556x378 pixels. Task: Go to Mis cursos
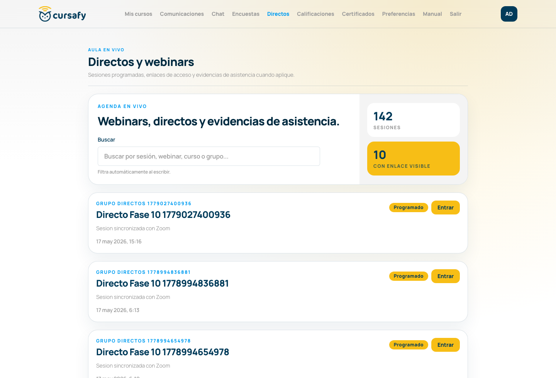pos(138,14)
